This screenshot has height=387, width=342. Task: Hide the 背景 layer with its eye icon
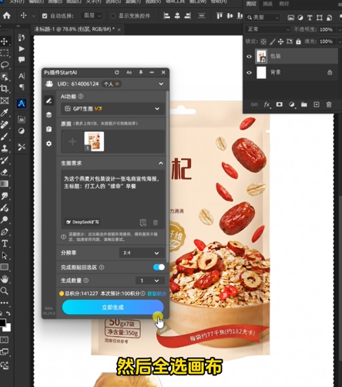coord(249,73)
